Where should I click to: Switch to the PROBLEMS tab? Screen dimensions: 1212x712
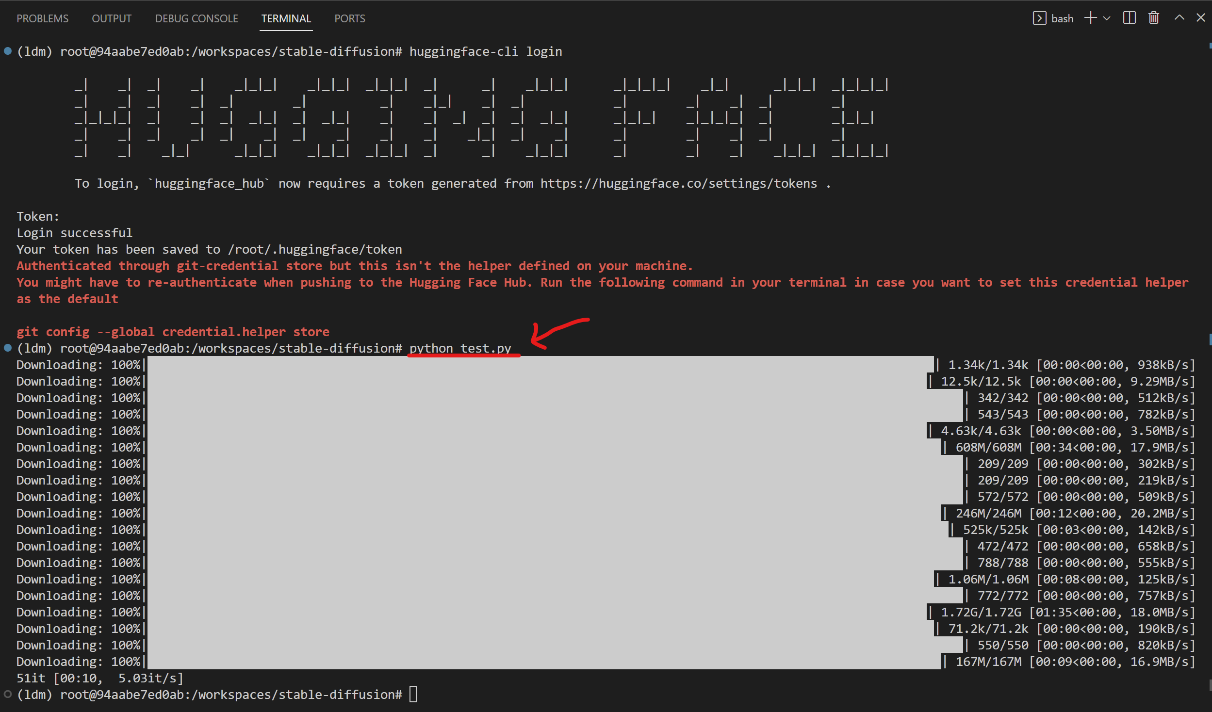(x=43, y=18)
